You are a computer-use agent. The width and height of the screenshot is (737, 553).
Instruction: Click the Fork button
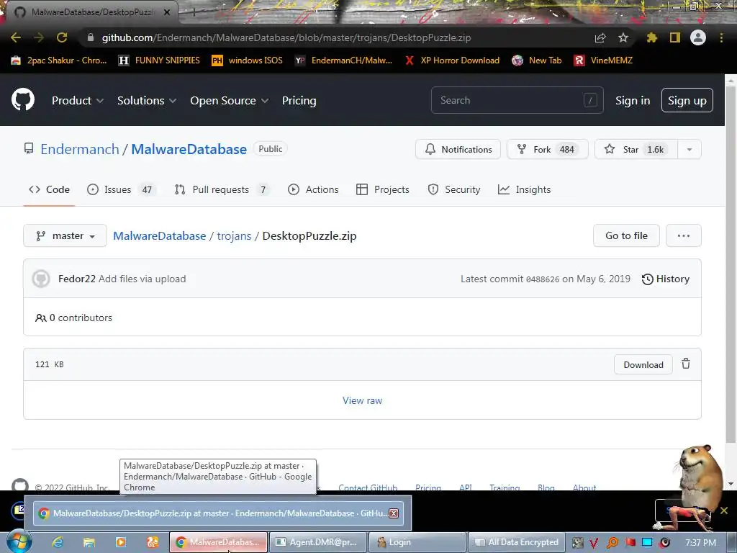pyautogui.click(x=547, y=150)
